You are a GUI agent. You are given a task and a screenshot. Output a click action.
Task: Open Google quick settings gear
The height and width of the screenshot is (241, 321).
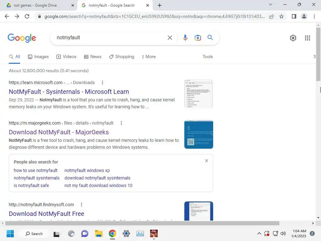293,38
